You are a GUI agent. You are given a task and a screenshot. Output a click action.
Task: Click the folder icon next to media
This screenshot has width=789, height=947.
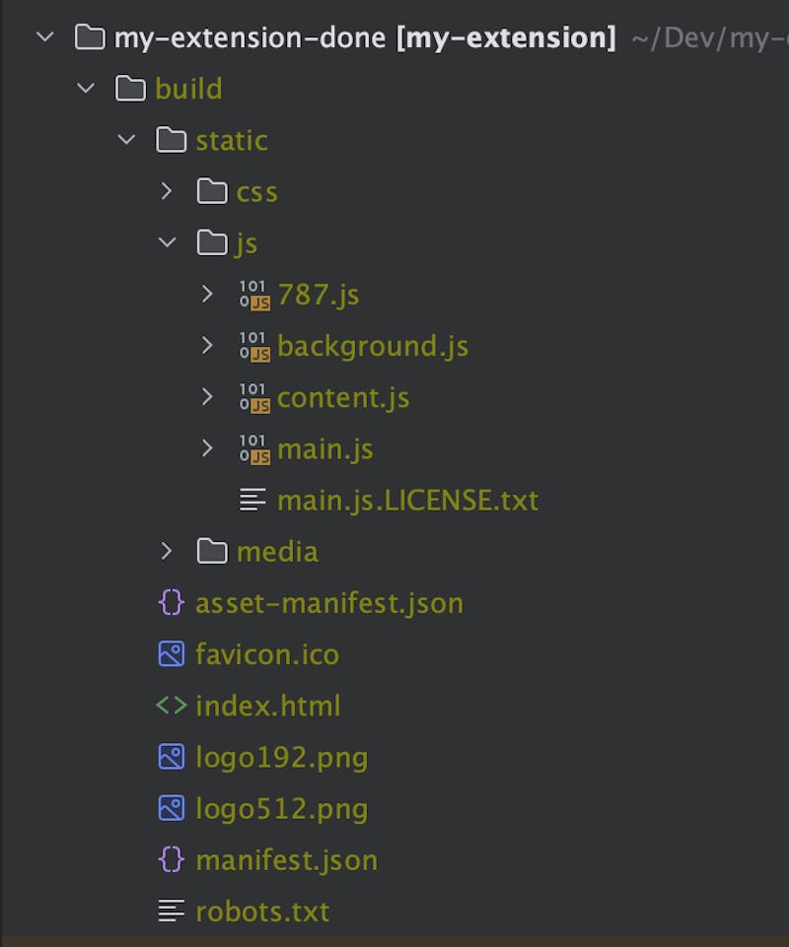[x=210, y=551]
